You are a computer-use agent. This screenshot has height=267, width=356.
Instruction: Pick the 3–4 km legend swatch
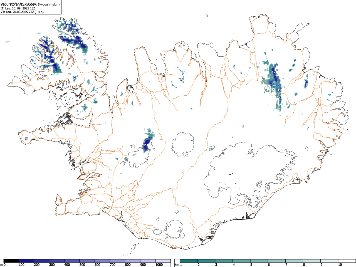tap(224, 261)
